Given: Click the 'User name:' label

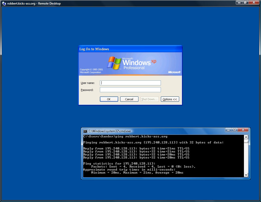Looking at the screenshot, I should coord(88,83).
